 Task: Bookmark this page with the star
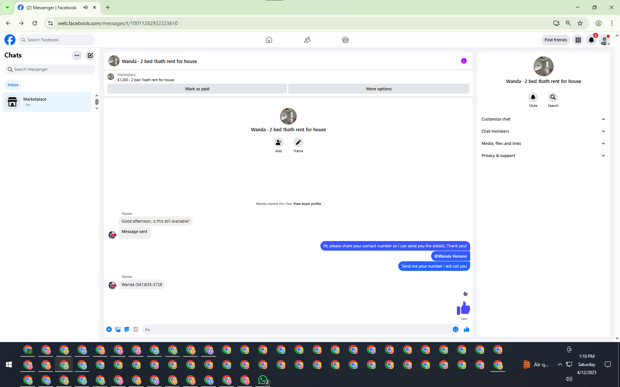click(580, 23)
